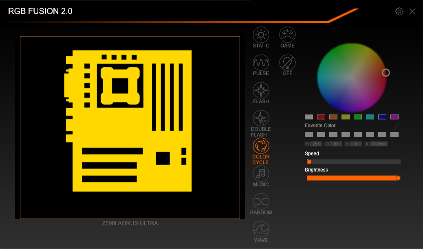The image size is (423, 249).
Task: Select the yellow motherboard image
Action: [x=128, y=121]
